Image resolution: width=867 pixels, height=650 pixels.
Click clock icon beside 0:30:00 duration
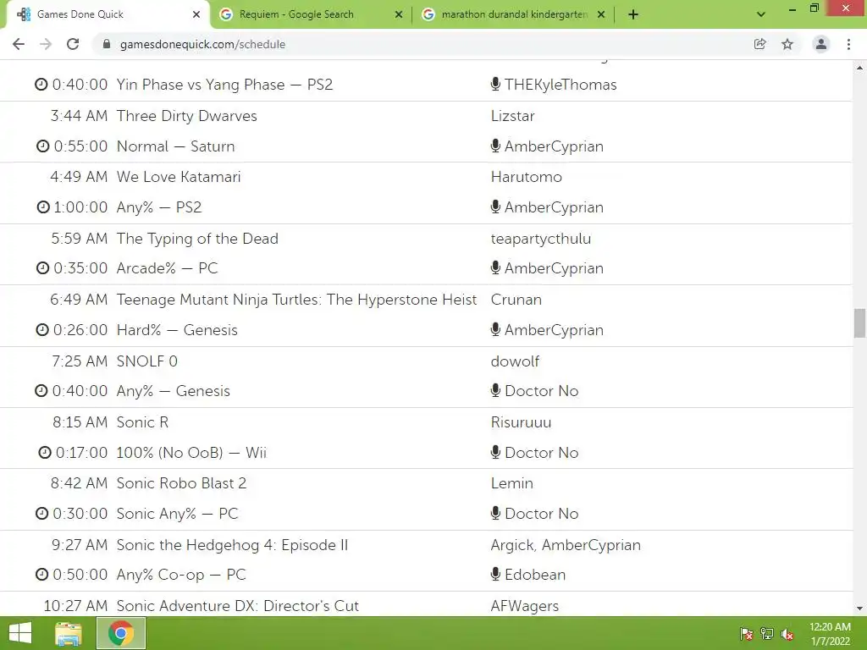point(42,514)
